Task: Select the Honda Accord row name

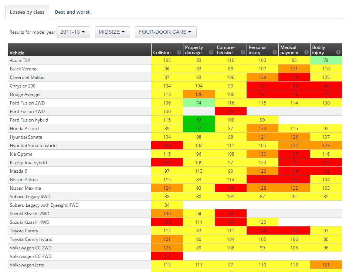Action: 24,128
